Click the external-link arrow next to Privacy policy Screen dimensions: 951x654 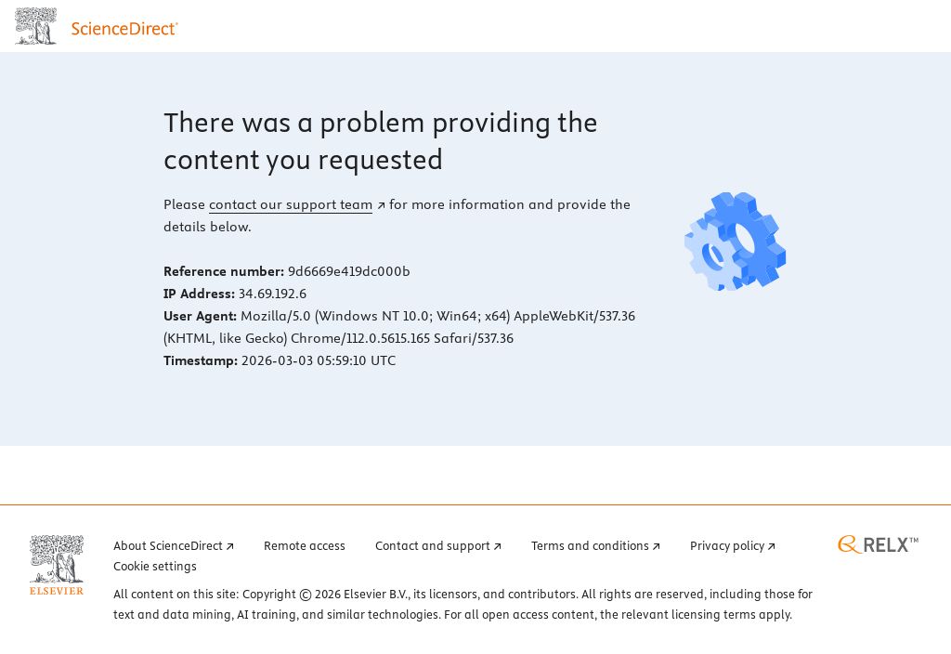pos(772,545)
